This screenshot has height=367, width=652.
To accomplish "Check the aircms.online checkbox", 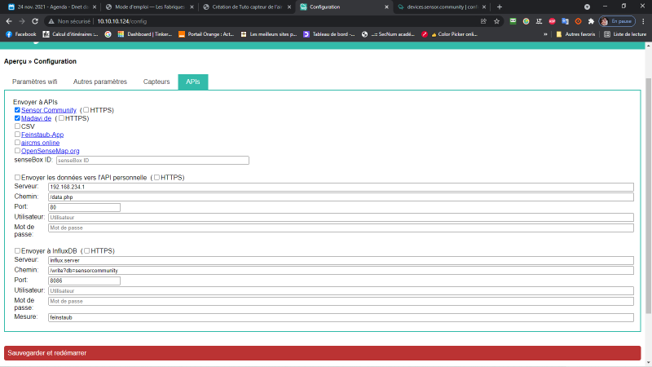I will click(17, 142).
